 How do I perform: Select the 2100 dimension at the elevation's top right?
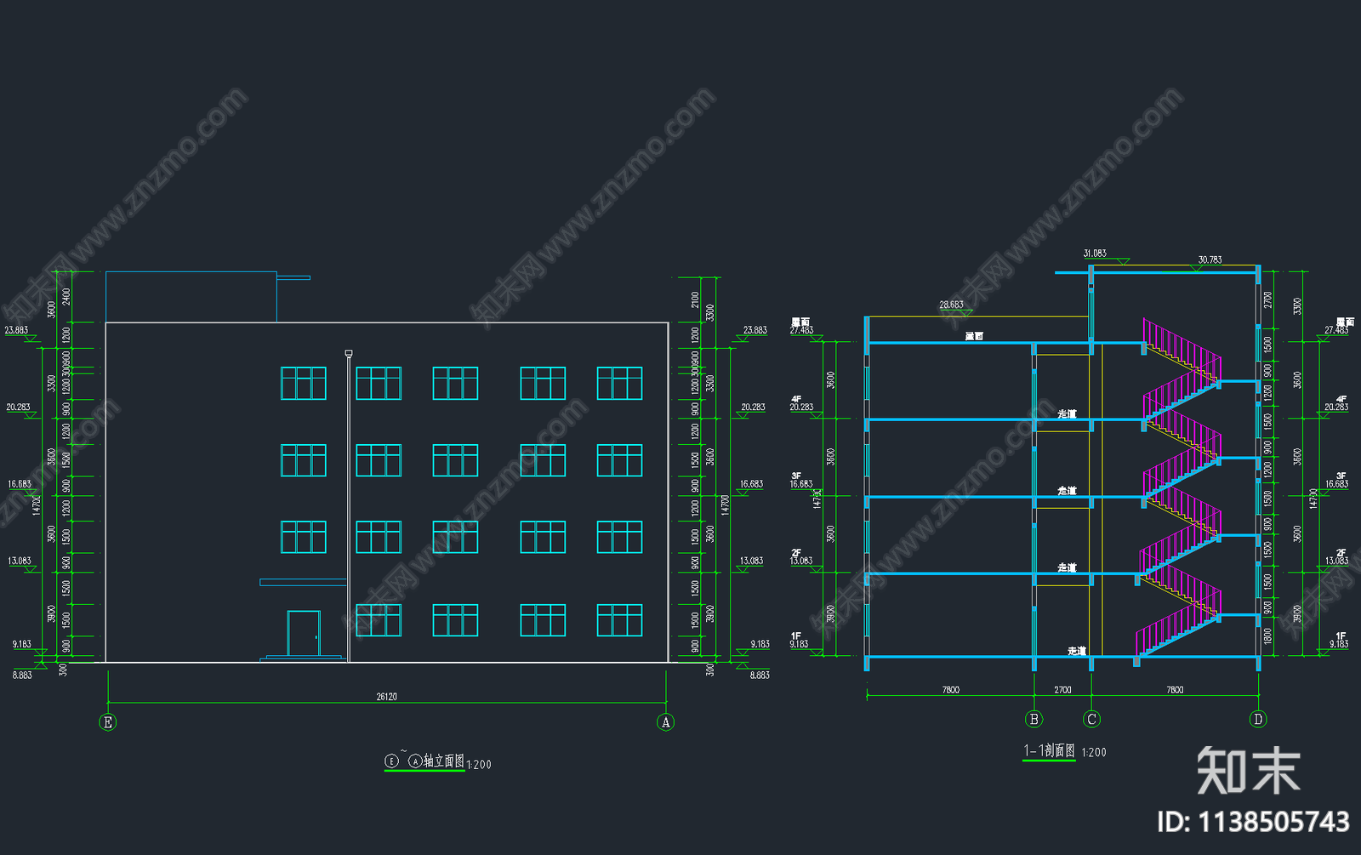(x=695, y=300)
